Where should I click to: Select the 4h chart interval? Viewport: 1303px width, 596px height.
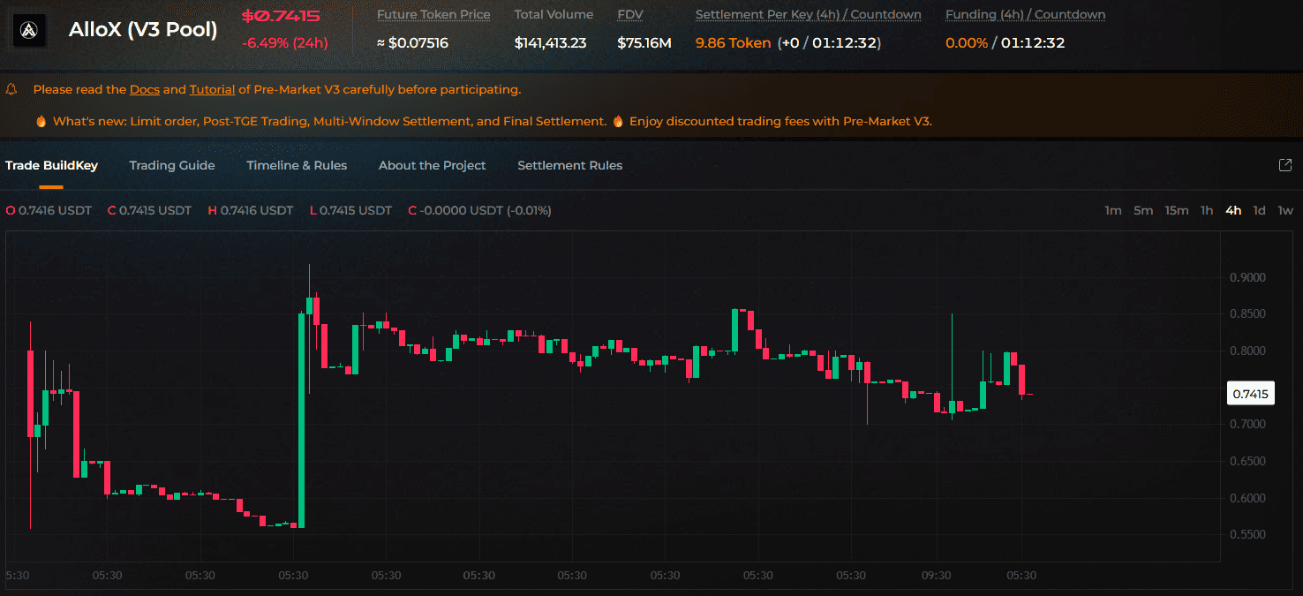coord(1233,210)
